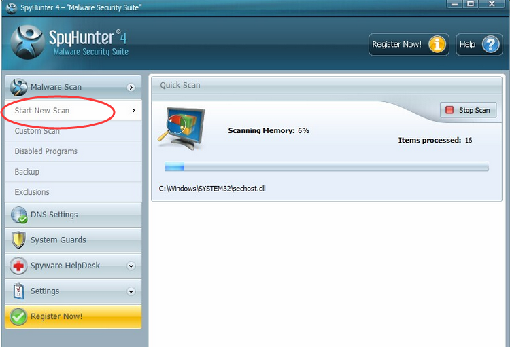
Task: Click the Help button in header
Action: 479,44
